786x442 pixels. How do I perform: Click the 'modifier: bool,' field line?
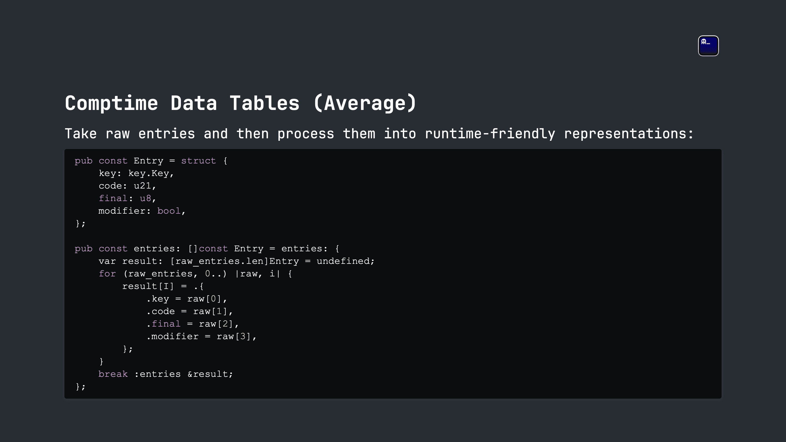(142, 211)
